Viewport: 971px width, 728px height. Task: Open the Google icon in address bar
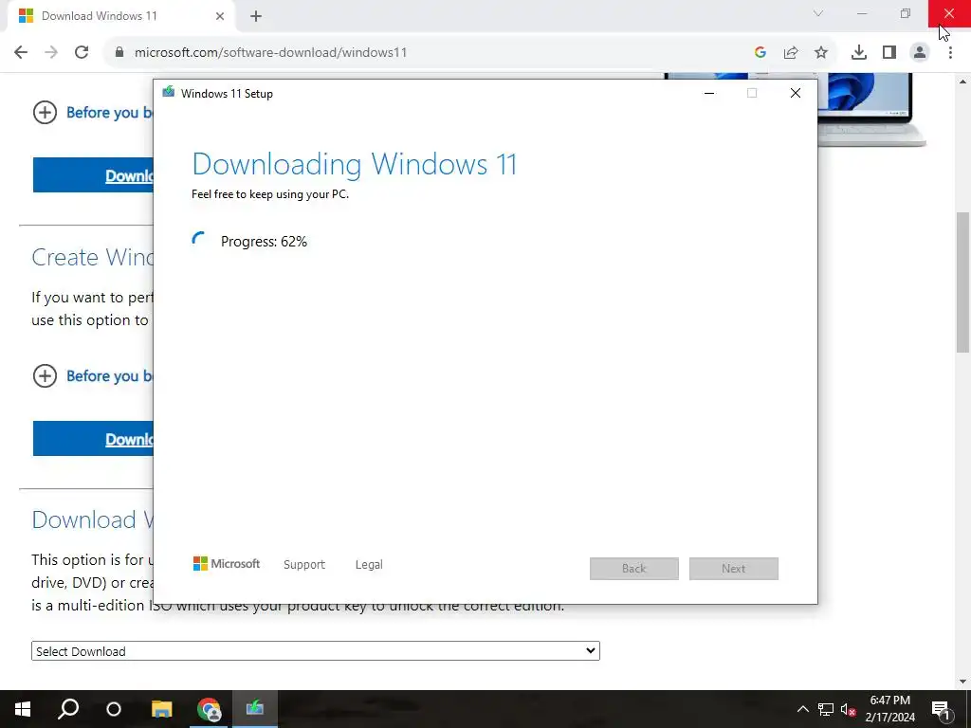click(x=760, y=53)
